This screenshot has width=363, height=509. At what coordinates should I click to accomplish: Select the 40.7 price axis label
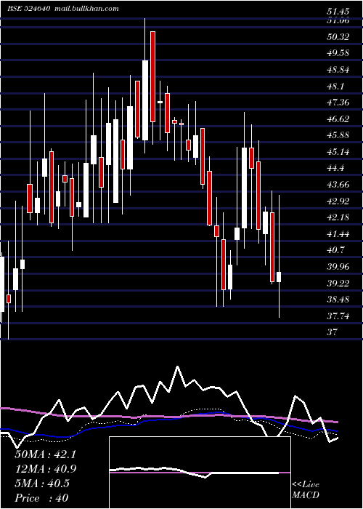pos(335,250)
